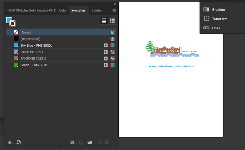Click the Sky Blue swatch color chip
This screenshot has height=150, width=245.
click(x=16, y=45)
